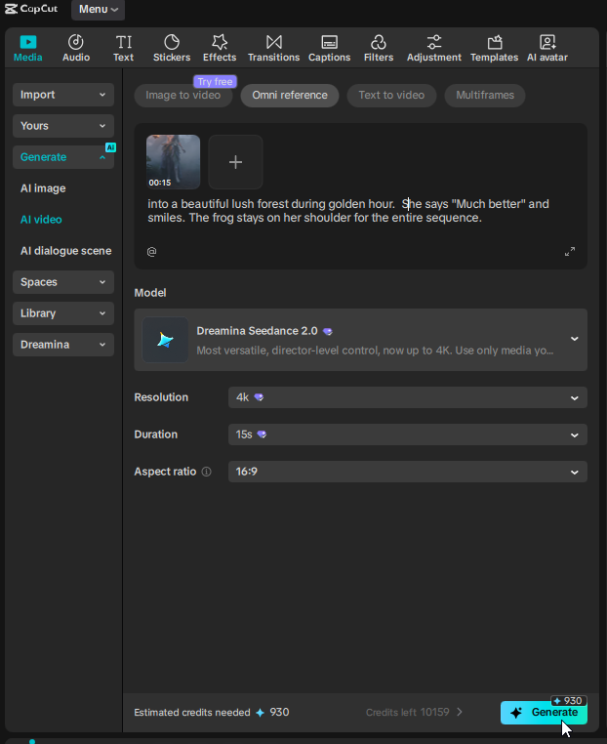Image resolution: width=607 pixels, height=744 pixels.
Task: Click the info icon next to Aspect ratio
Action: point(206,472)
